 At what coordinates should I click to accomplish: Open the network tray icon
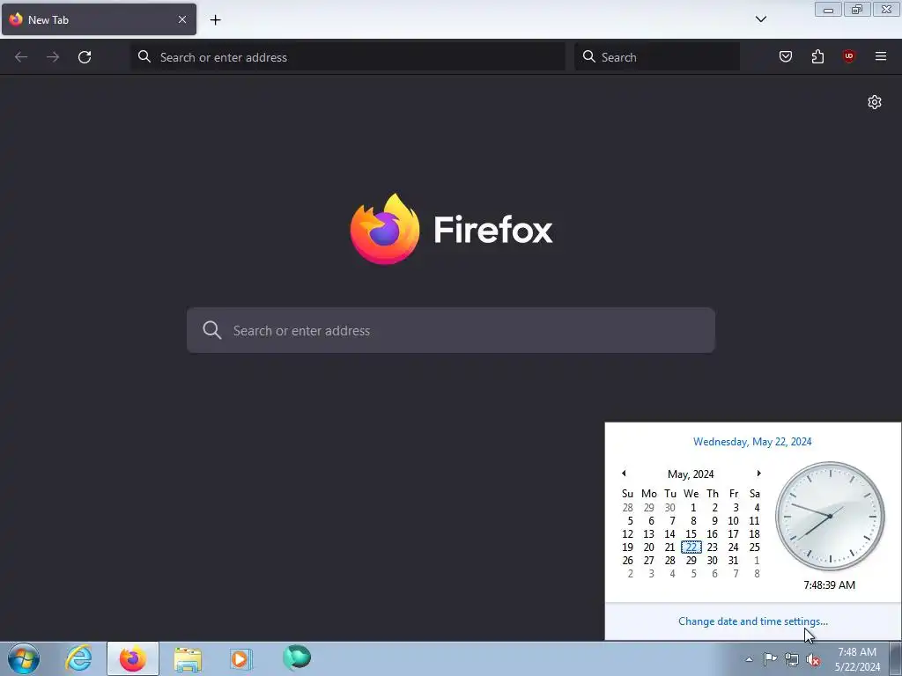(x=792, y=659)
